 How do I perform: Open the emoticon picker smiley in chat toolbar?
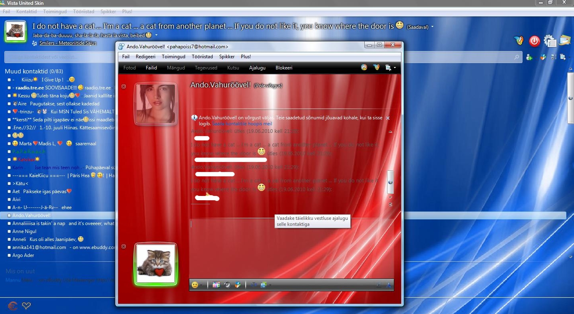click(x=195, y=285)
